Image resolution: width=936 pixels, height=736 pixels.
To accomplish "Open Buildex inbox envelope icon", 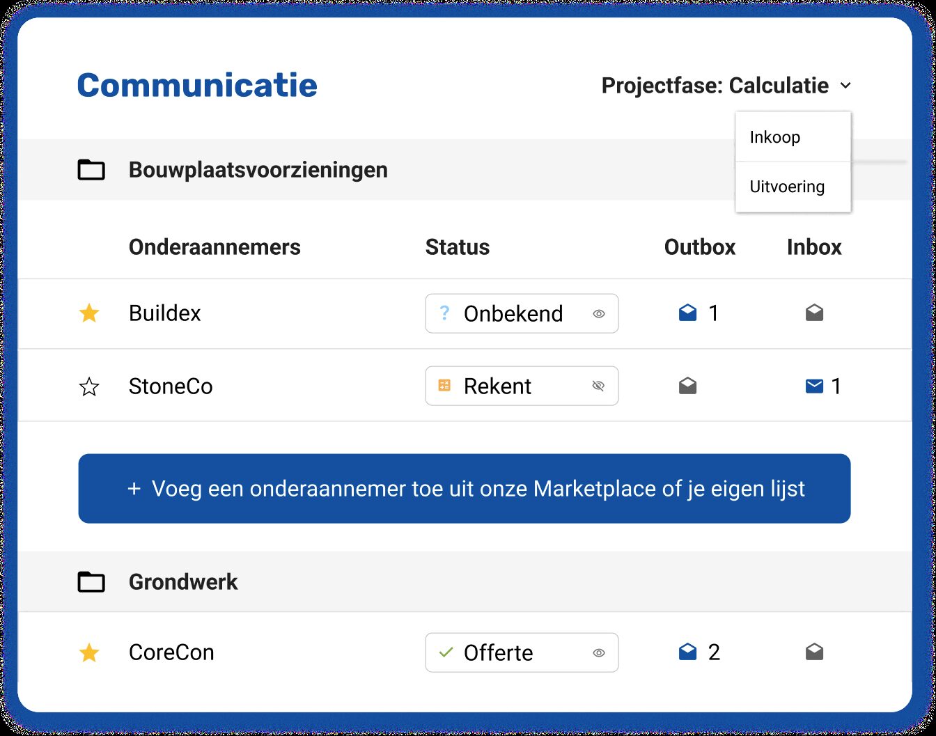I will (814, 313).
